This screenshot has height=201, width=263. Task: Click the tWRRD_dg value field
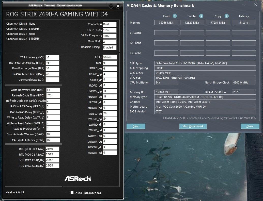point(110,119)
